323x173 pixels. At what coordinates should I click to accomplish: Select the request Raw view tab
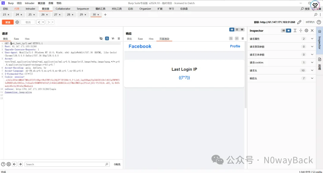click(x=16, y=39)
